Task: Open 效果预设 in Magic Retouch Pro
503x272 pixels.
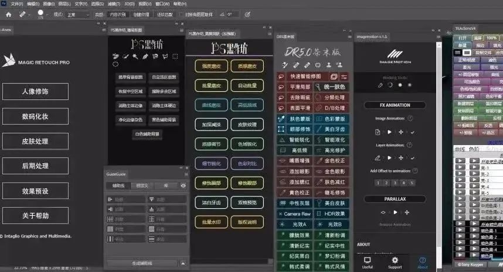Action: (x=35, y=191)
